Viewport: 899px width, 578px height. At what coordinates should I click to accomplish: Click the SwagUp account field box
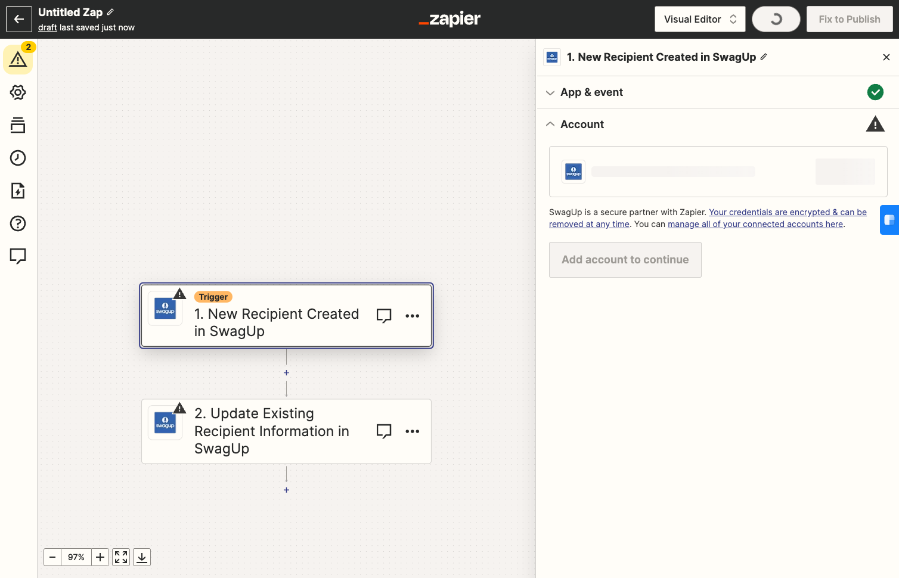coord(718,172)
